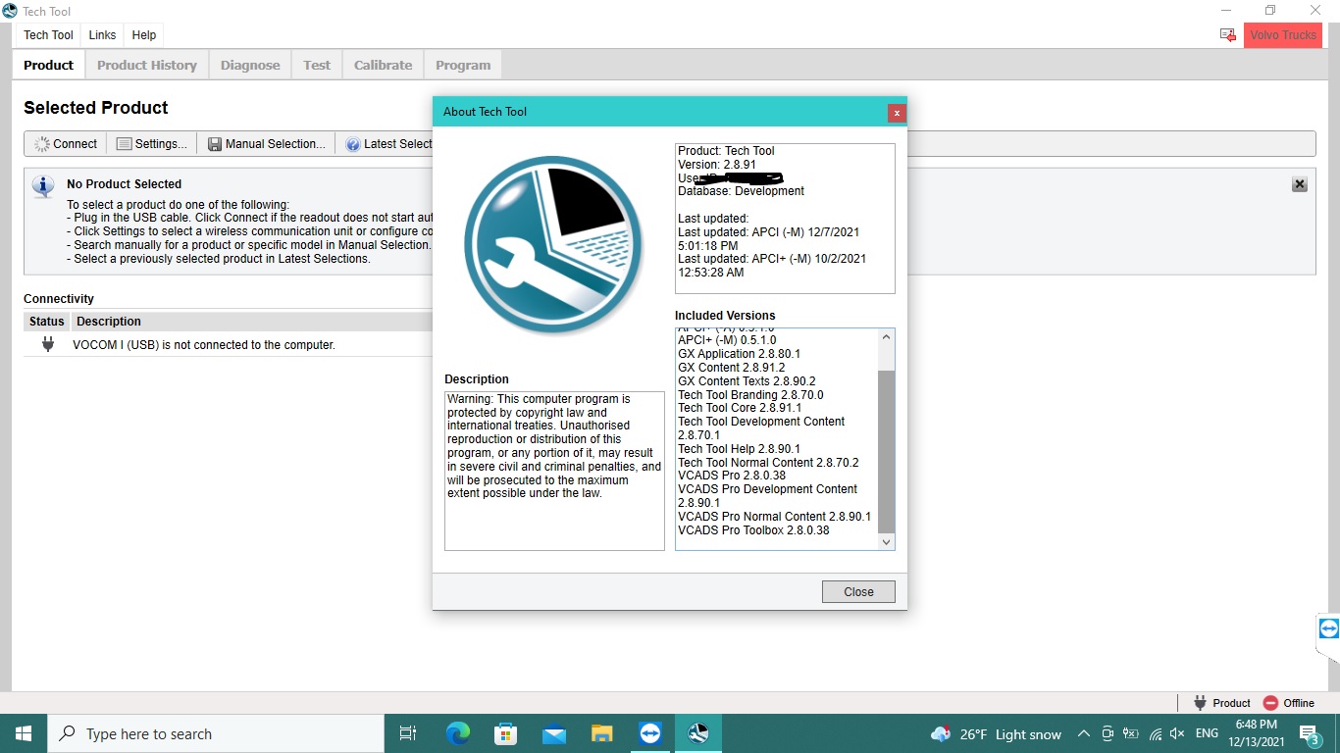Image resolution: width=1340 pixels, height=753 pixels.
Task: Open Task View on the taskbar
Action: [408, 733]
